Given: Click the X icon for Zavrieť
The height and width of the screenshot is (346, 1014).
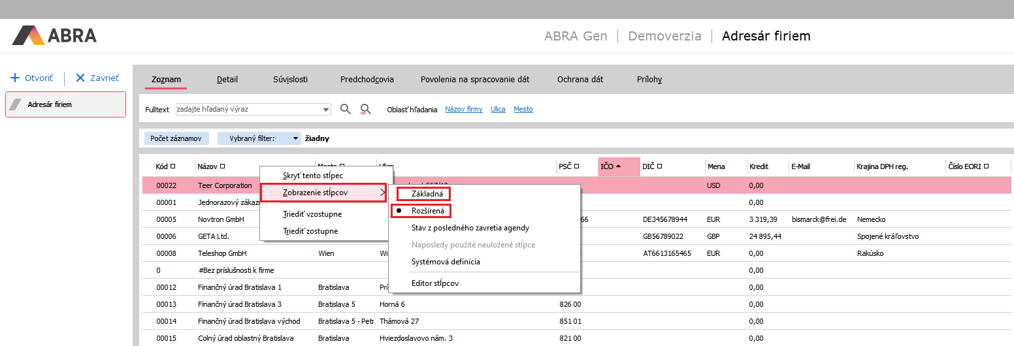Looking at the screenshot, I should (x=80, y=78).
